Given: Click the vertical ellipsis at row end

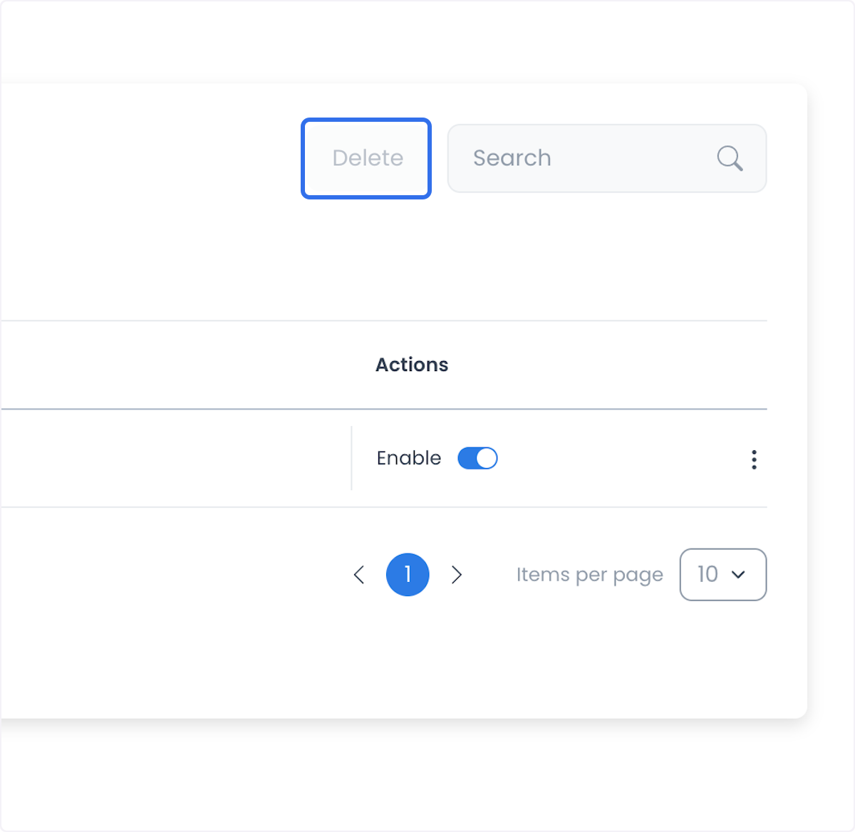Looking at the screenshot, I should click(754, 459).
